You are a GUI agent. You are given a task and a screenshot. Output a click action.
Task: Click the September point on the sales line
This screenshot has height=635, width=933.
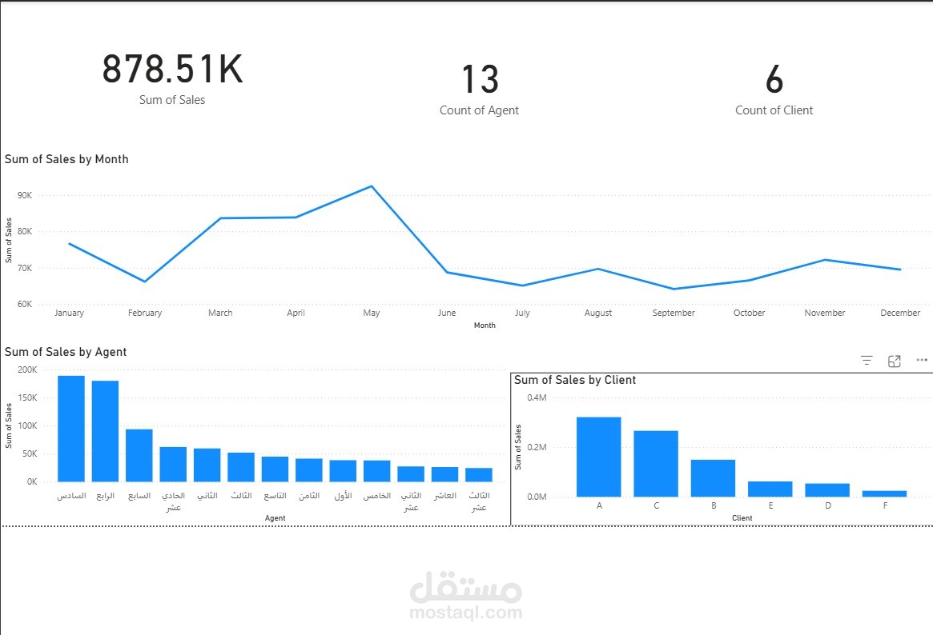point(674,289)
